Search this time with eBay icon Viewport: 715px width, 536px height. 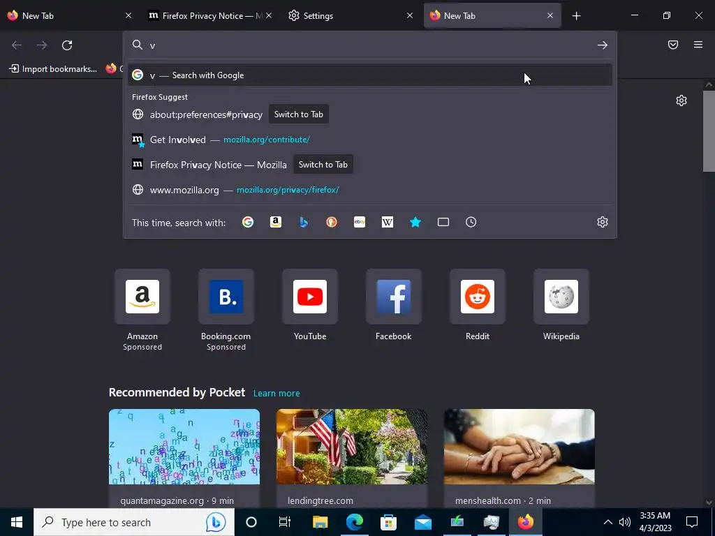pos(360,223)
